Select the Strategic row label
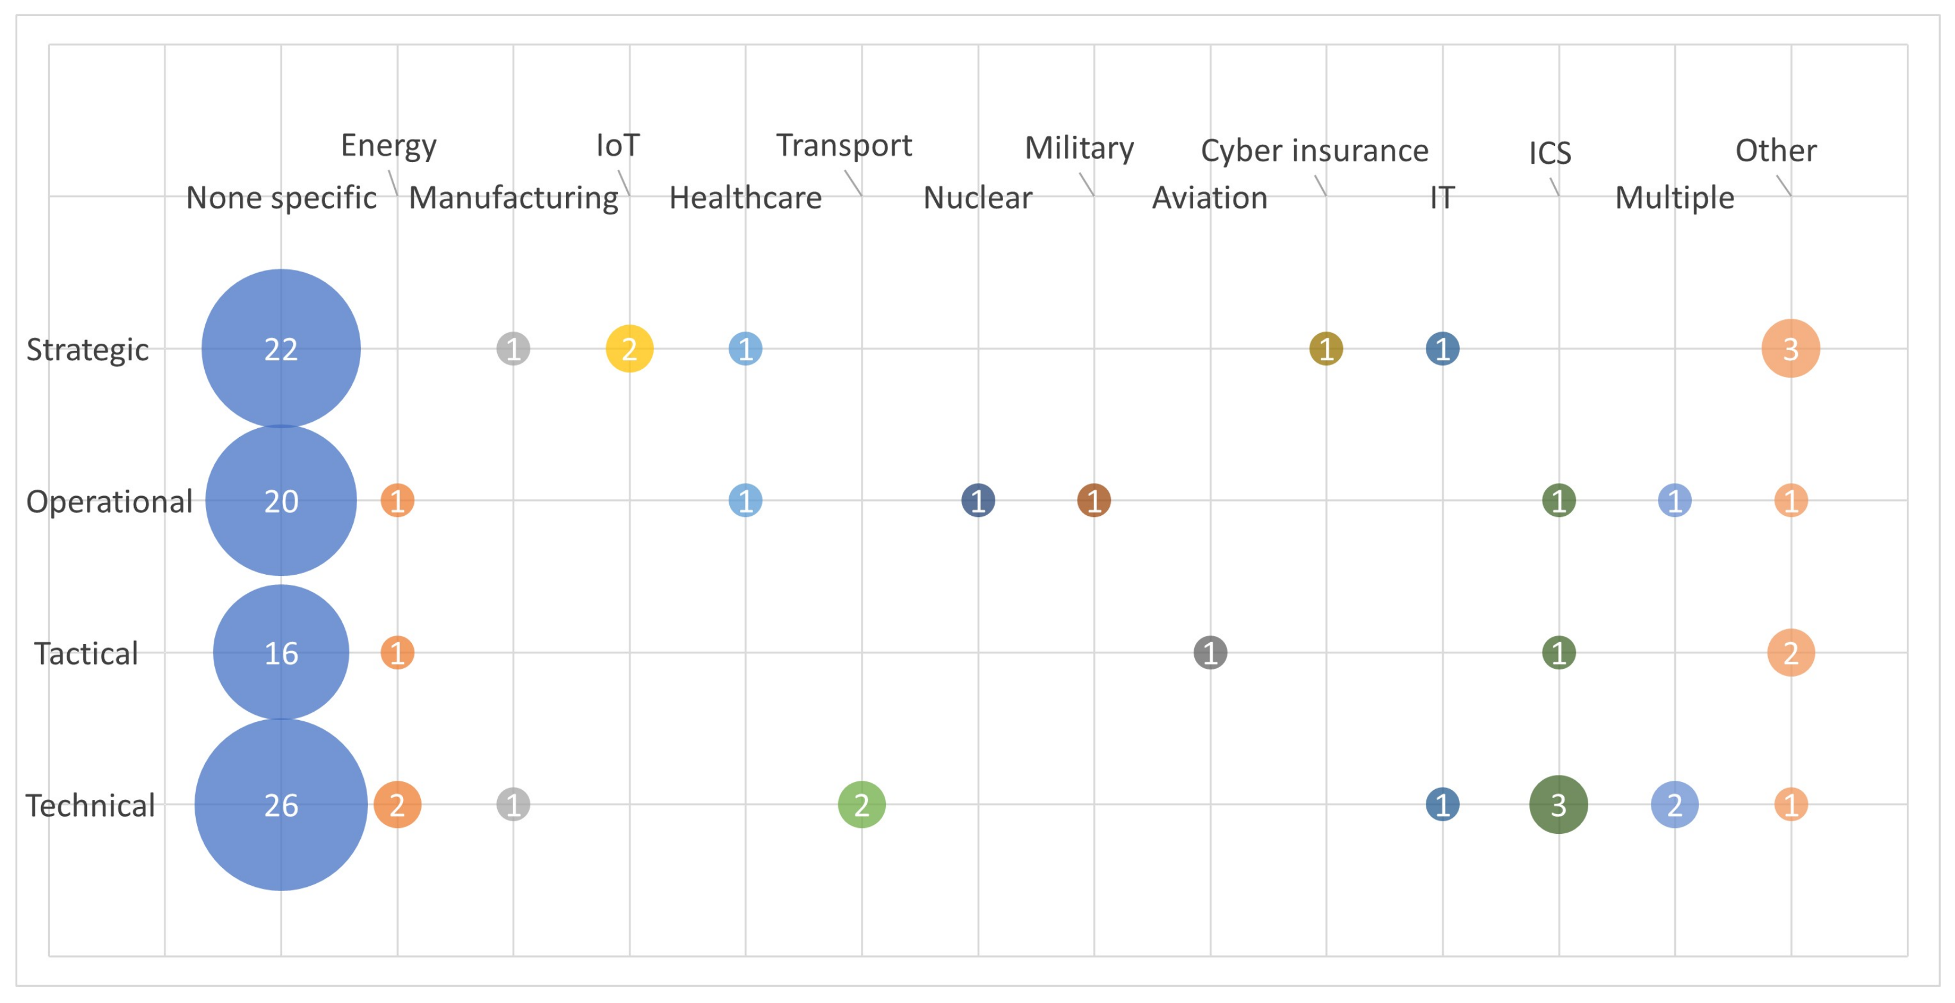The width and height of the screenshot is (1955, 1003). pos(88,349)
